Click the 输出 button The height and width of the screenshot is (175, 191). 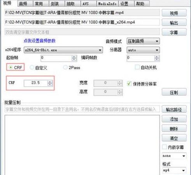pos(174,23)
